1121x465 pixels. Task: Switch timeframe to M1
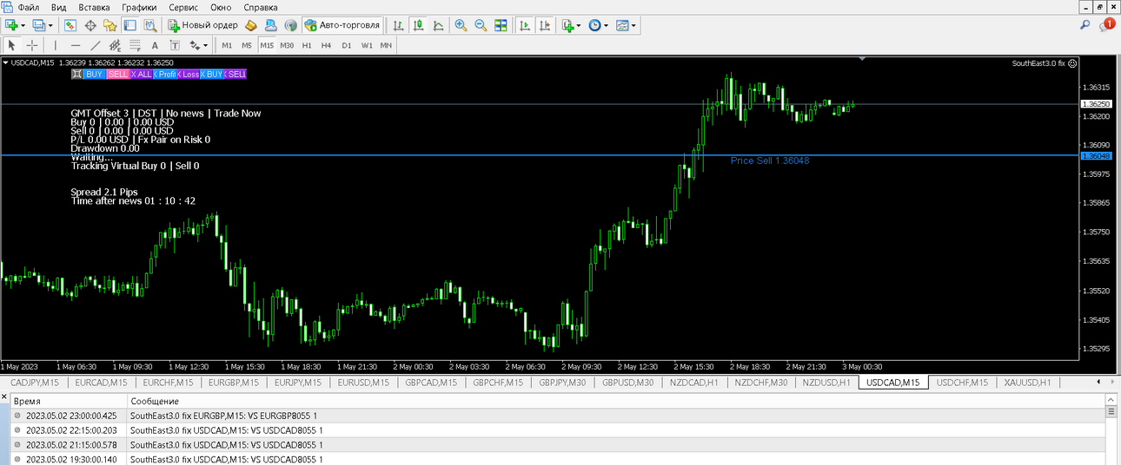tap(227, 45)
